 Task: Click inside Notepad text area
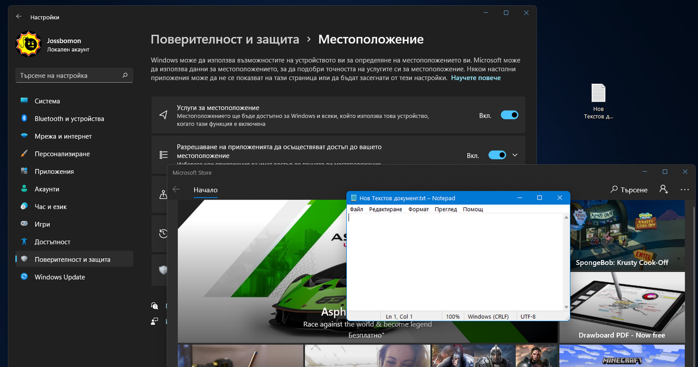click(x=455, y=262)
